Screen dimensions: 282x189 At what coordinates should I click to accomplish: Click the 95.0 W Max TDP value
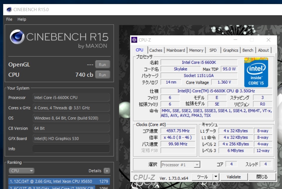pos(229,69)
